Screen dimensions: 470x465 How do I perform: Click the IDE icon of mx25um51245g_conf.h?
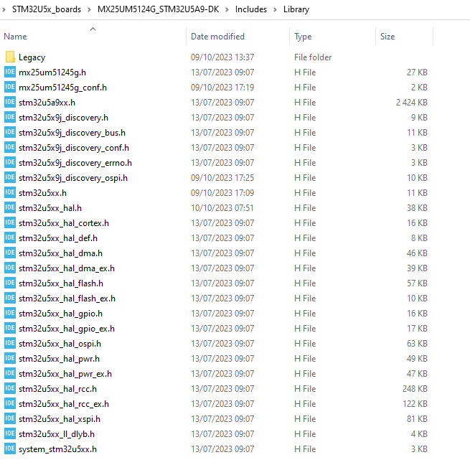[x=10, y=87]
